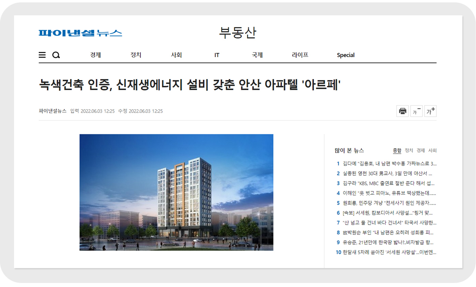This screenshot has width=476, height=287.
Task: Open popular news item 1 김다예
Action: pyautogui.click(x=386, y=163)
